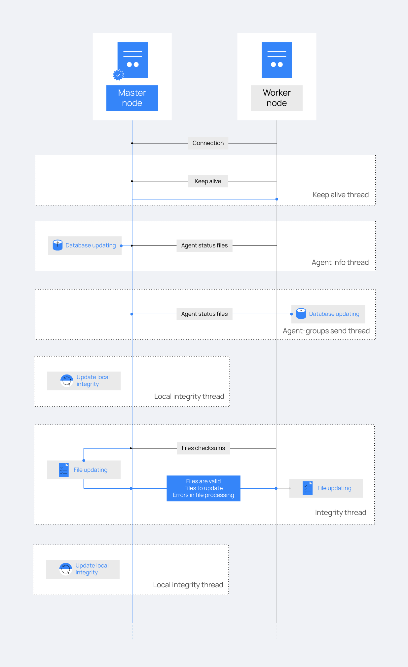408x667 pixels.
Task: Click the File updating icon on master side
Action: point(64,470)
